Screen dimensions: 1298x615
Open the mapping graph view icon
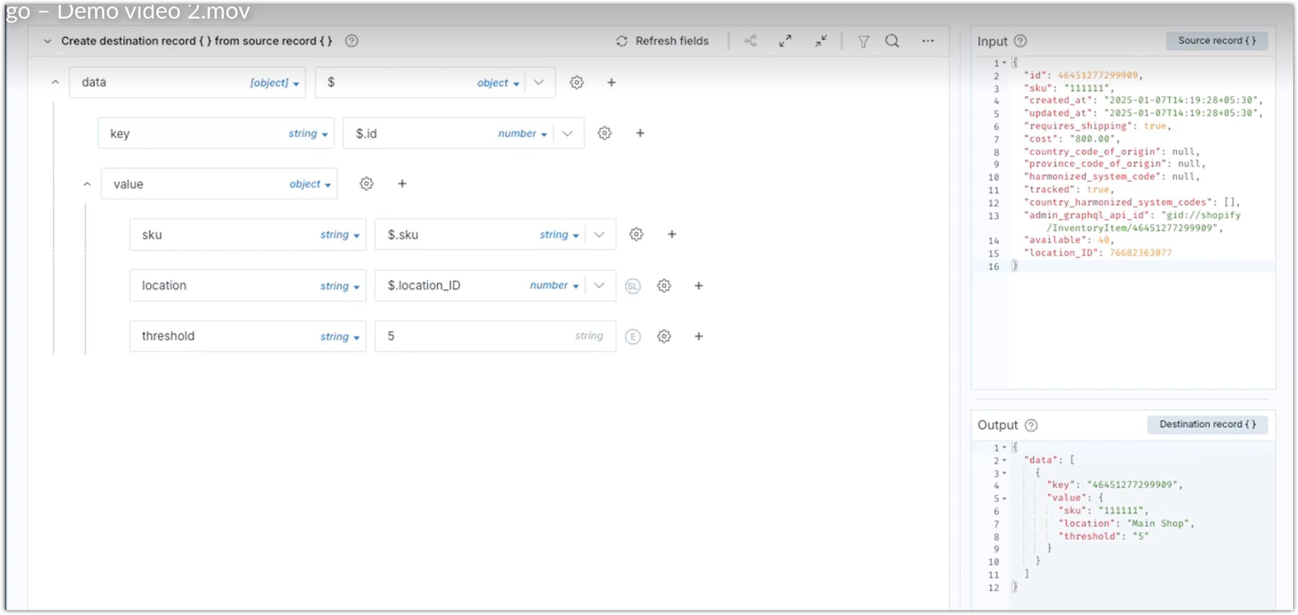pyautogui.click(x=750, y=41)
